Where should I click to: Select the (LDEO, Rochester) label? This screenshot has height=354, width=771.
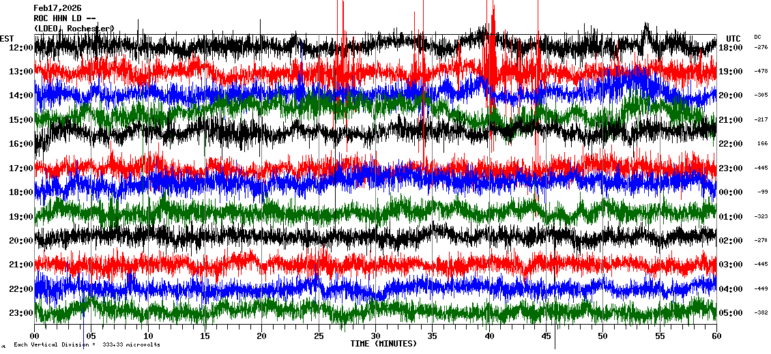point(74,29)
